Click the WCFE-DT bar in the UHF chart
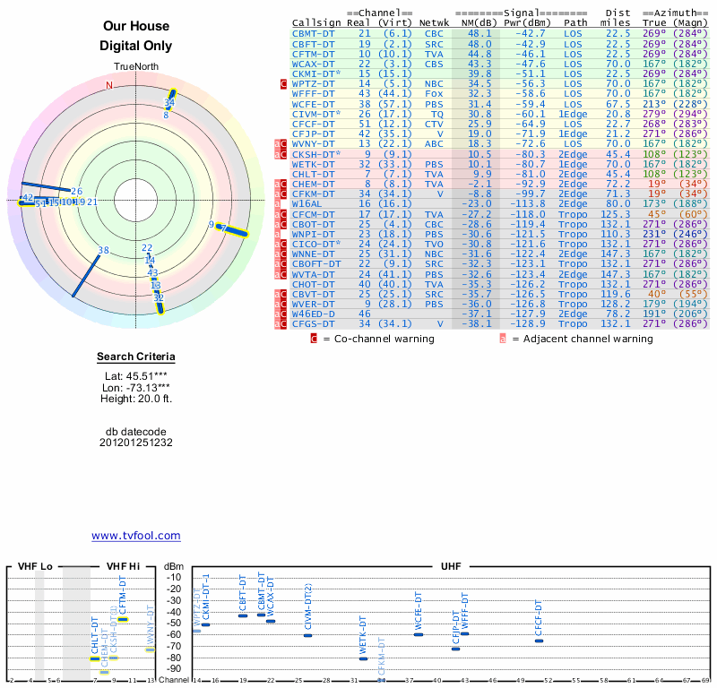Image resolution: width=717 pixels, height=688 pixels. pos(418,634)
